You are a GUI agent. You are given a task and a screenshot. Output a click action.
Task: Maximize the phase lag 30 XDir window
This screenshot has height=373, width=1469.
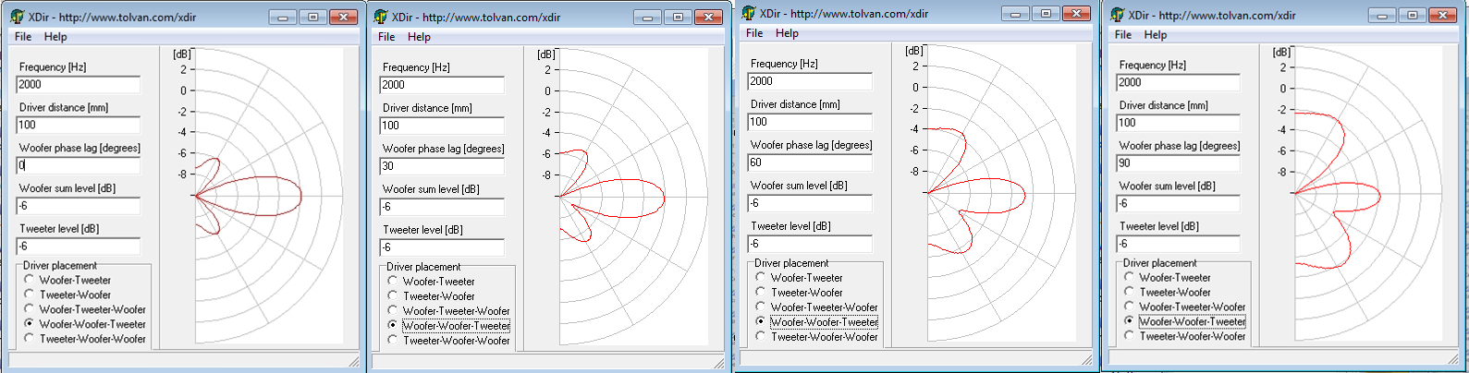678,18
